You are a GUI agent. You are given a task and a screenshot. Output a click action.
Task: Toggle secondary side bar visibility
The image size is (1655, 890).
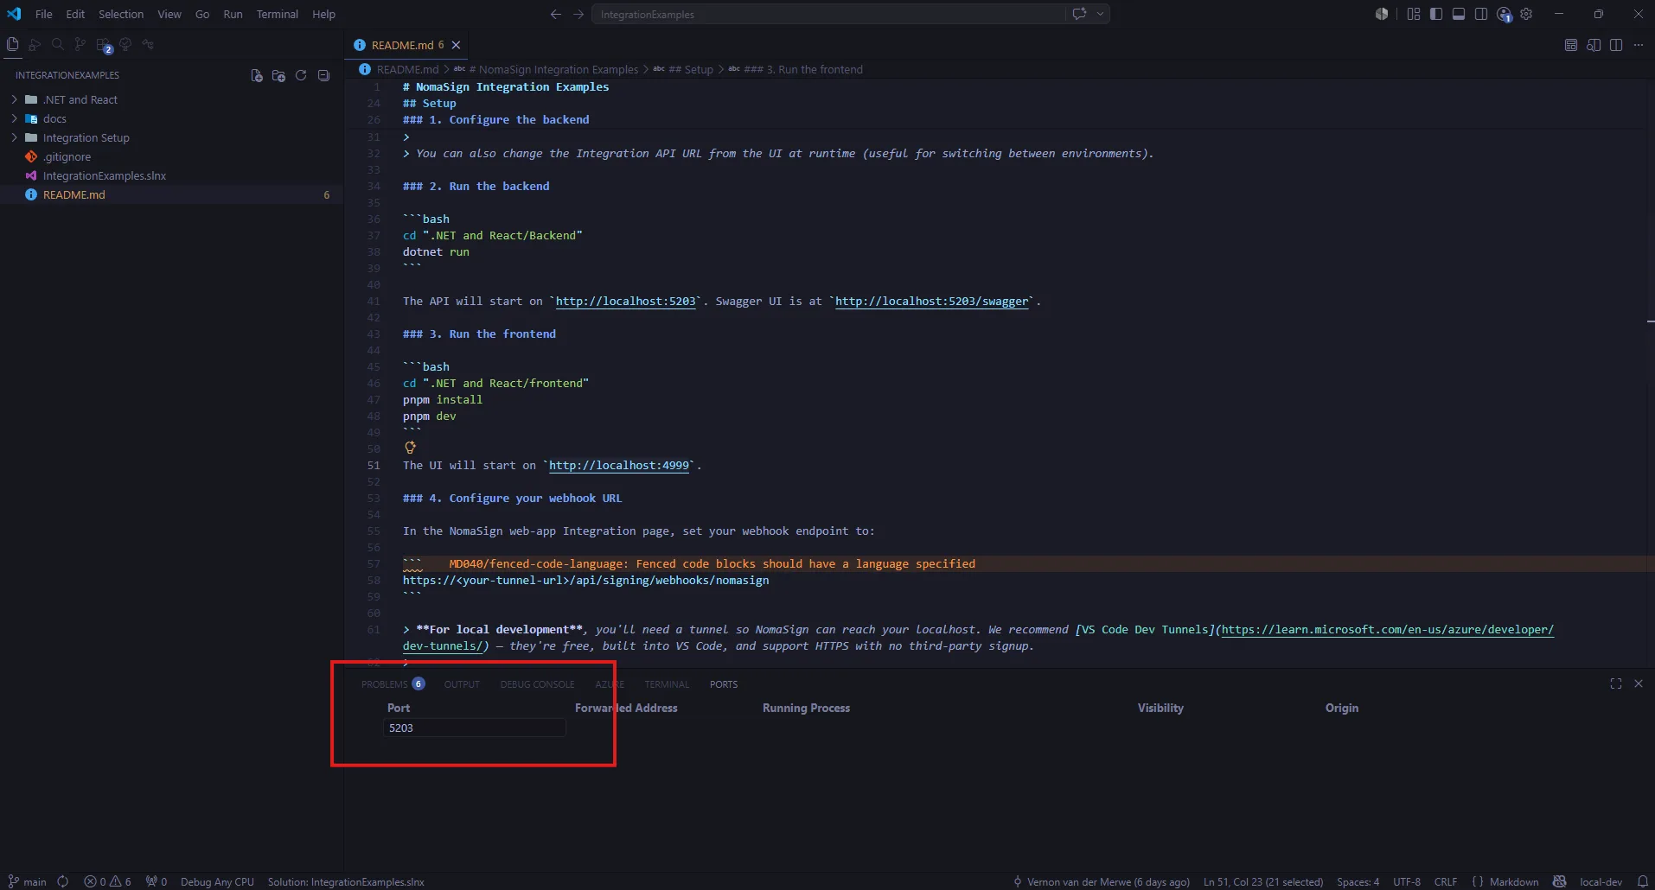(x=1481, y=14)
